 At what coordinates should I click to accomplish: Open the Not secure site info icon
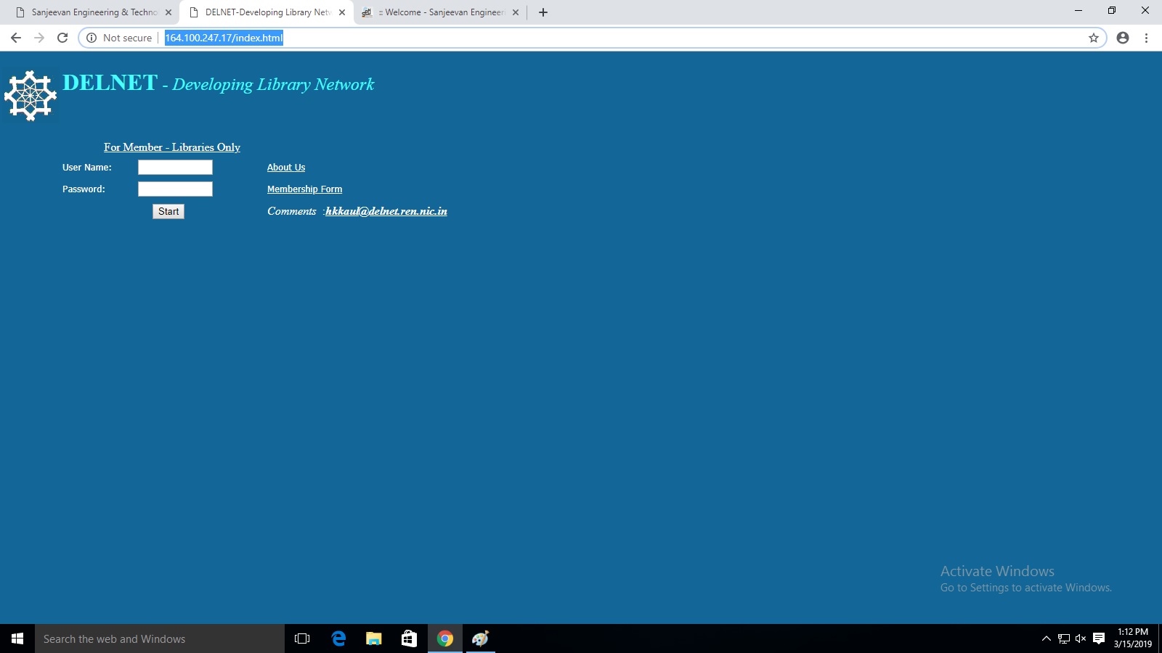pyautogui.click(x=92, y=38)
